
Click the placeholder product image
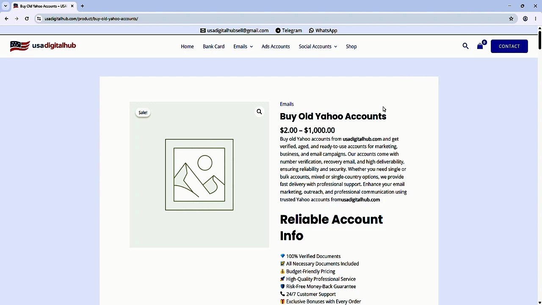[x=199, y=175]
